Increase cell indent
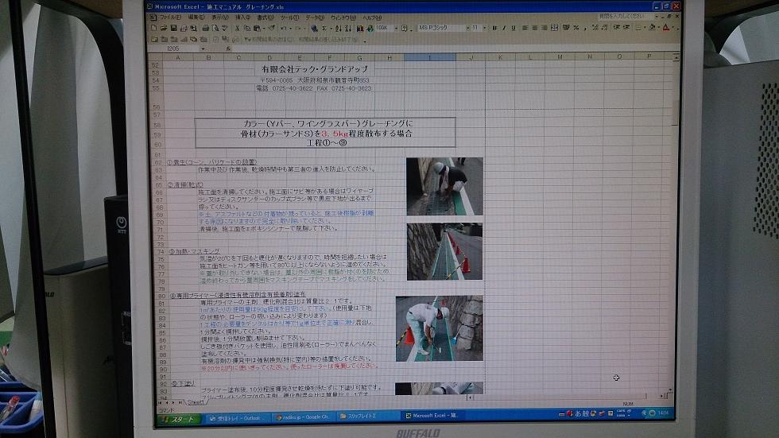The width and height of the screenshot is (779, 438). click(x=627, y=28)
